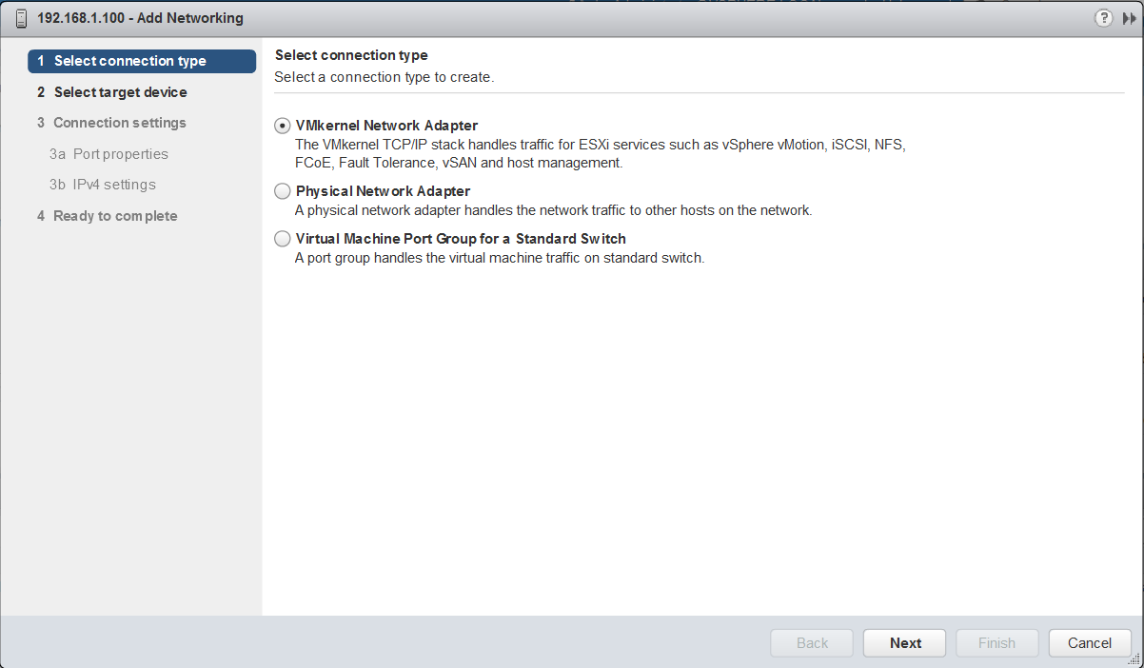The image size is (1144, 668).
Task: Click the Cancel button
Action: 1090,643
